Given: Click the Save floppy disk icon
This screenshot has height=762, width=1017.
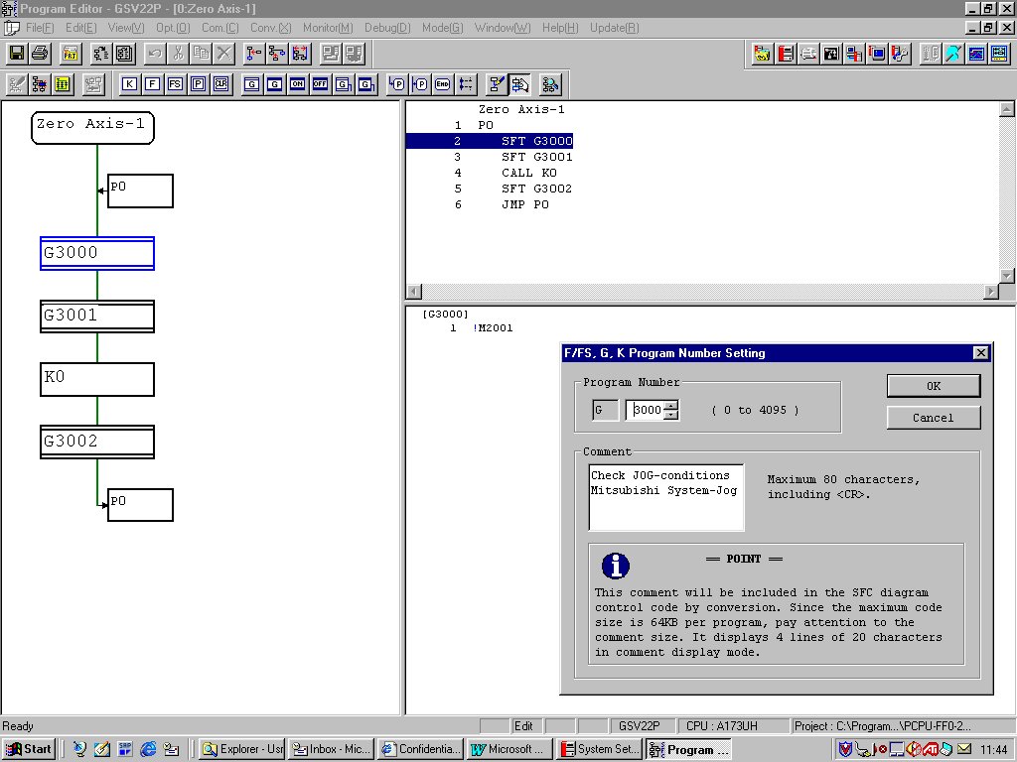Looking at the screenshot, I should (17, 54).
